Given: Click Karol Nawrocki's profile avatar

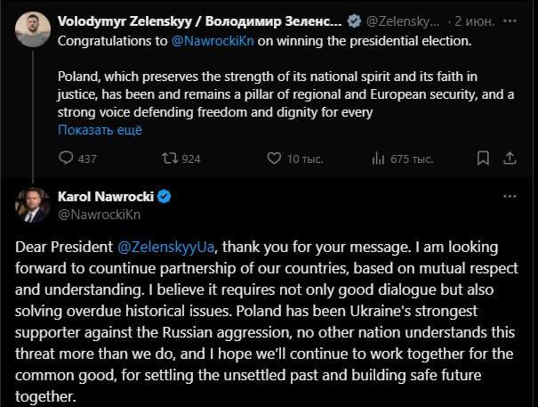Looking at the screenshot, I should pos(32,205).
